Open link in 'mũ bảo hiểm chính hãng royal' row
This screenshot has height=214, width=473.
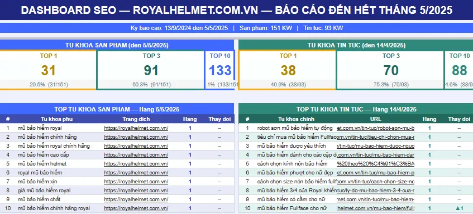pyautogui.click(x=136, y=208)
